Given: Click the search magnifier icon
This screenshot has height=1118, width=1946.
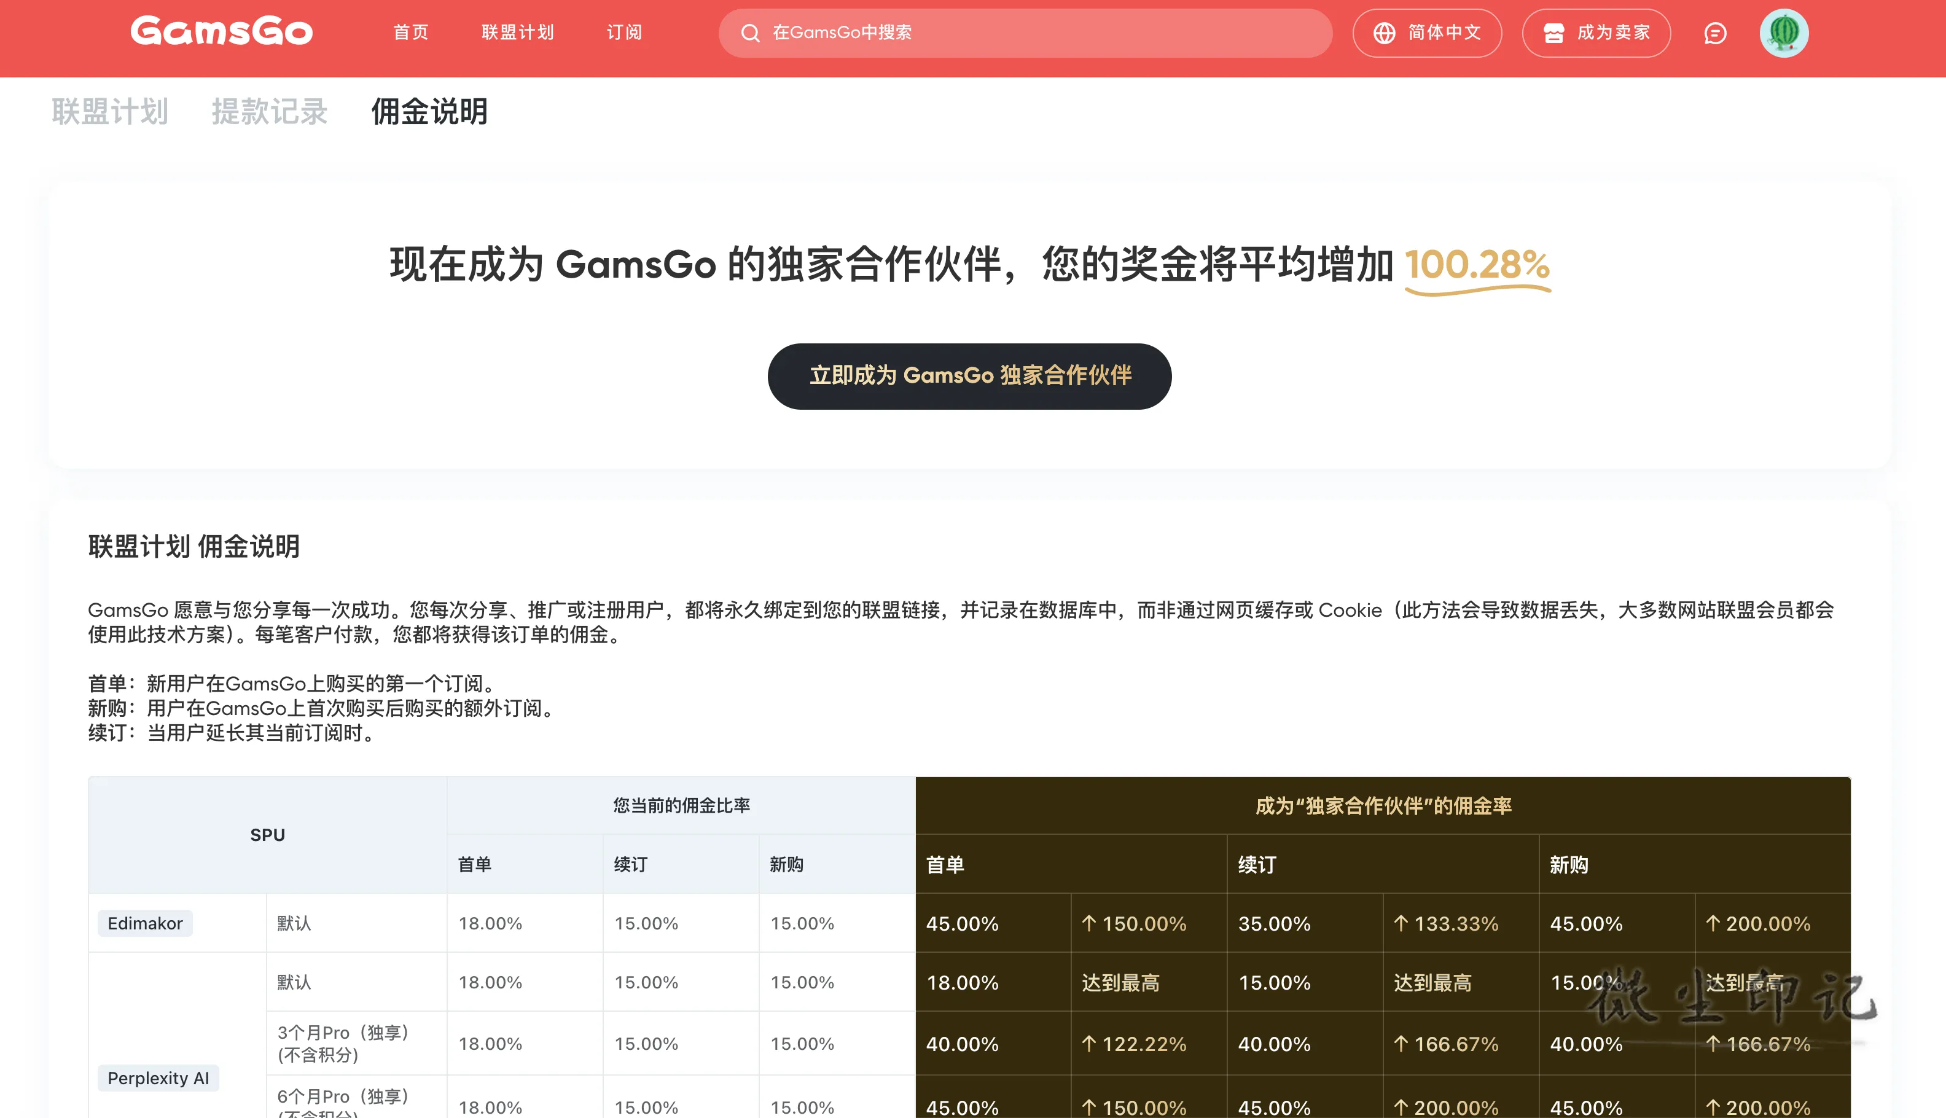Looking at the screenshot, I should click(750, 33).
